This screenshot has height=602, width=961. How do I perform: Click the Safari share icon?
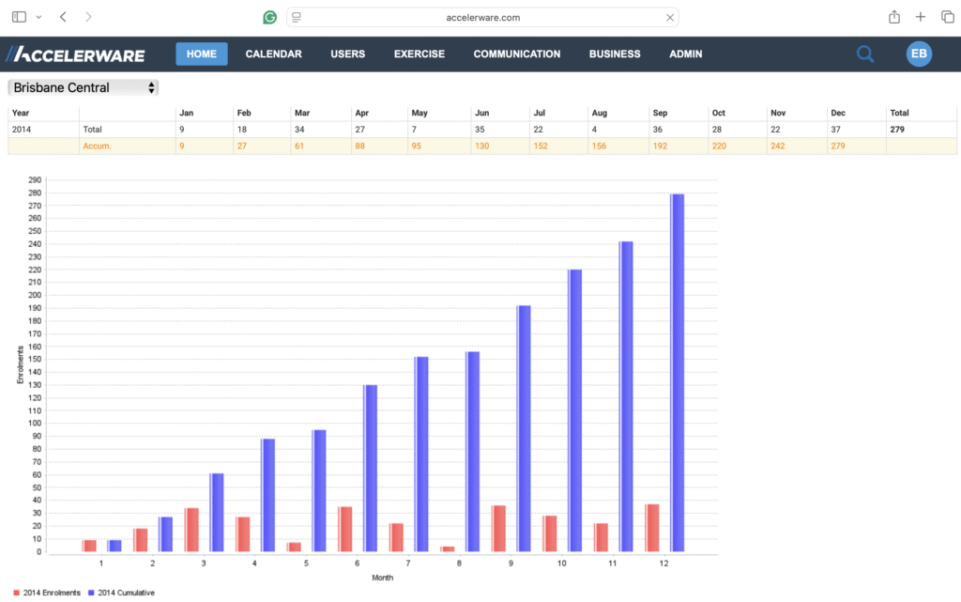click(x=894, y=17)
